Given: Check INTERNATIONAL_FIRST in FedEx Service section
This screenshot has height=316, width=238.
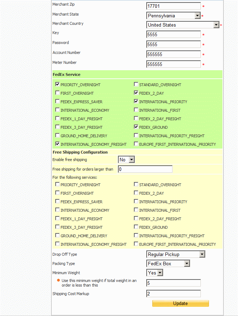Looking at the screenshot, I should tap(136, 110).
